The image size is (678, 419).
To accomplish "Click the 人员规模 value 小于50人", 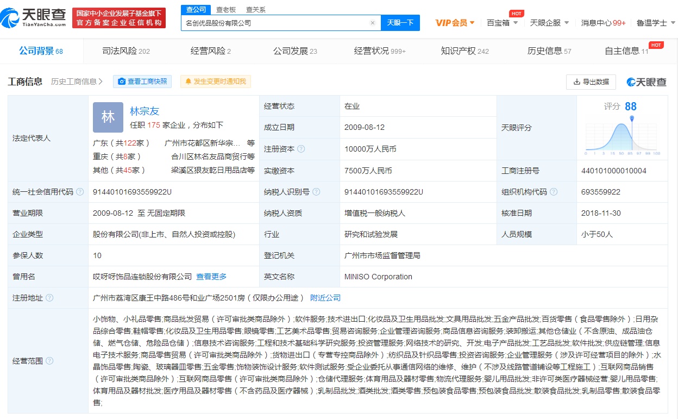I will coord(597,234).
